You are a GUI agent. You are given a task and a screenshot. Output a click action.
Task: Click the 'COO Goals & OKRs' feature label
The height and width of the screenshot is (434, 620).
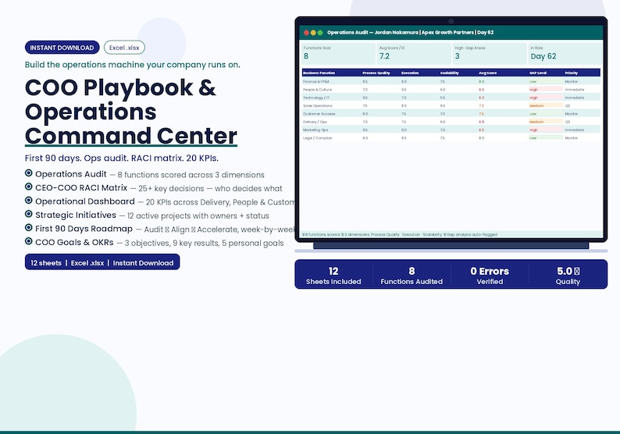[74, 242]
